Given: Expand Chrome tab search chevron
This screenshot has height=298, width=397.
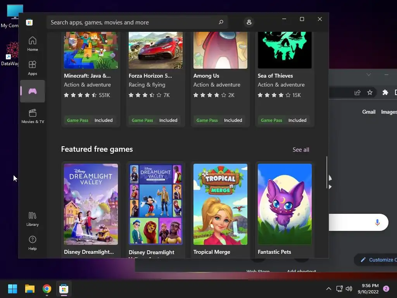Looking at the screenshot, I should point(369,74).
